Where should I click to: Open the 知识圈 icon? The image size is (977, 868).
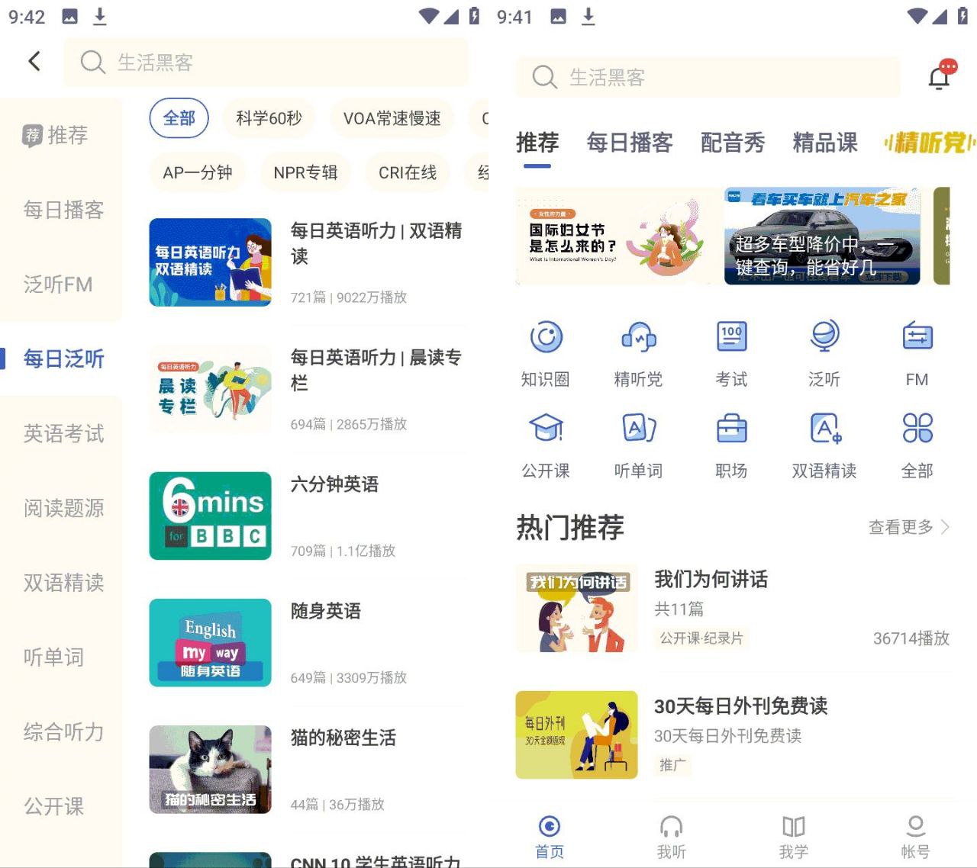pos(546,337)
